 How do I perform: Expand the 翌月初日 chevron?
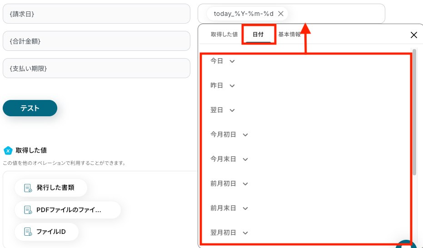coord(245,233)
